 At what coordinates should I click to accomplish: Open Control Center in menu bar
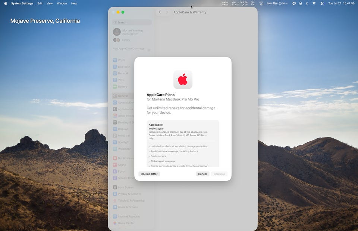(322, 3)
